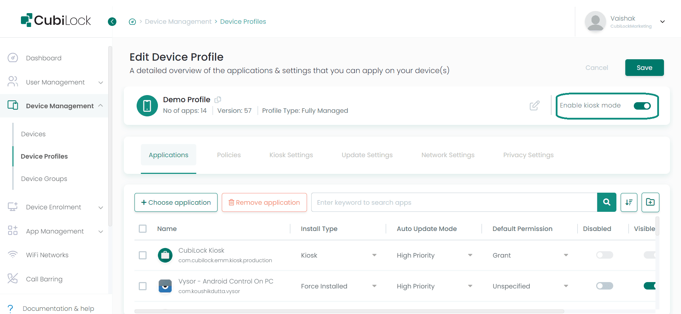Select the Vysor row checkbox
Screen dimensions: 681x314
pos(143,286)
